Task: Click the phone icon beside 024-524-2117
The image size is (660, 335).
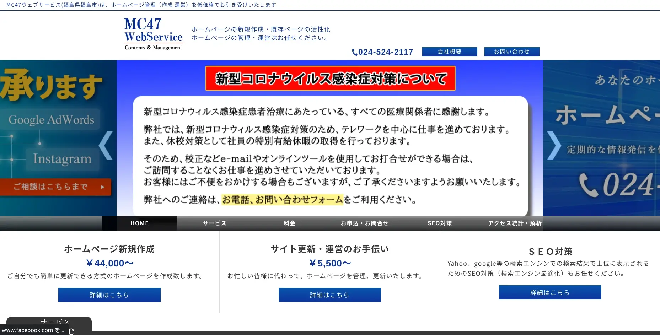Action: 354,52
